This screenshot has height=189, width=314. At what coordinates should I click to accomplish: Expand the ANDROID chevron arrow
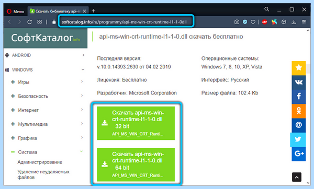point(83,55)
